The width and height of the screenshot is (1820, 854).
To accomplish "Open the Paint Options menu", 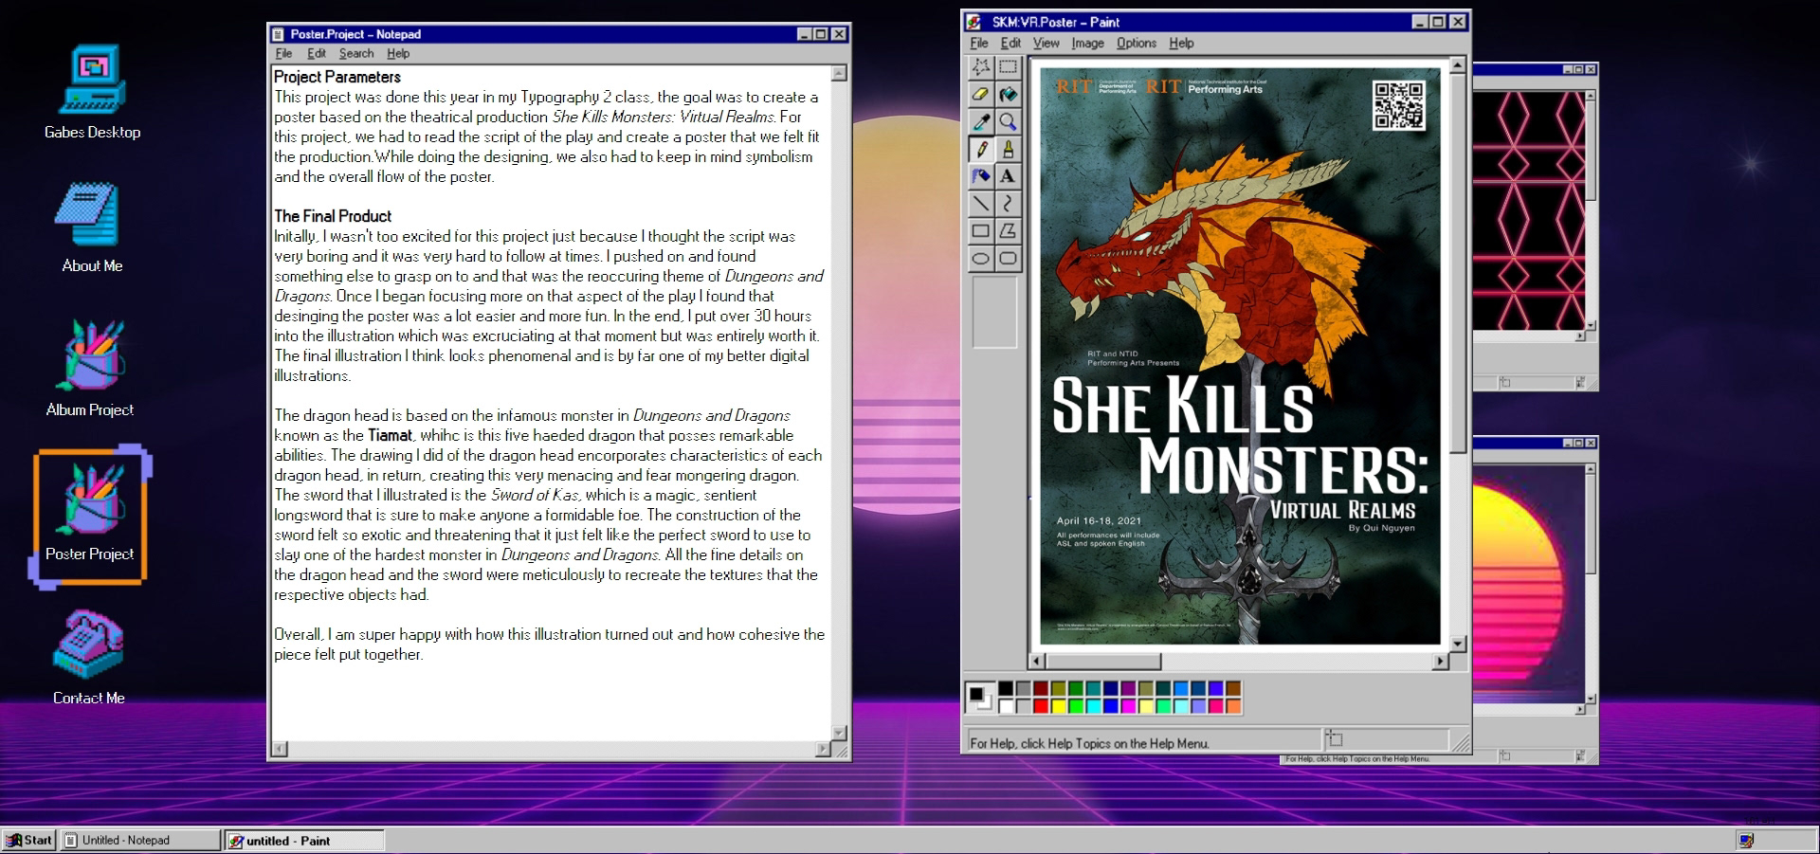I will point(1137,43).
